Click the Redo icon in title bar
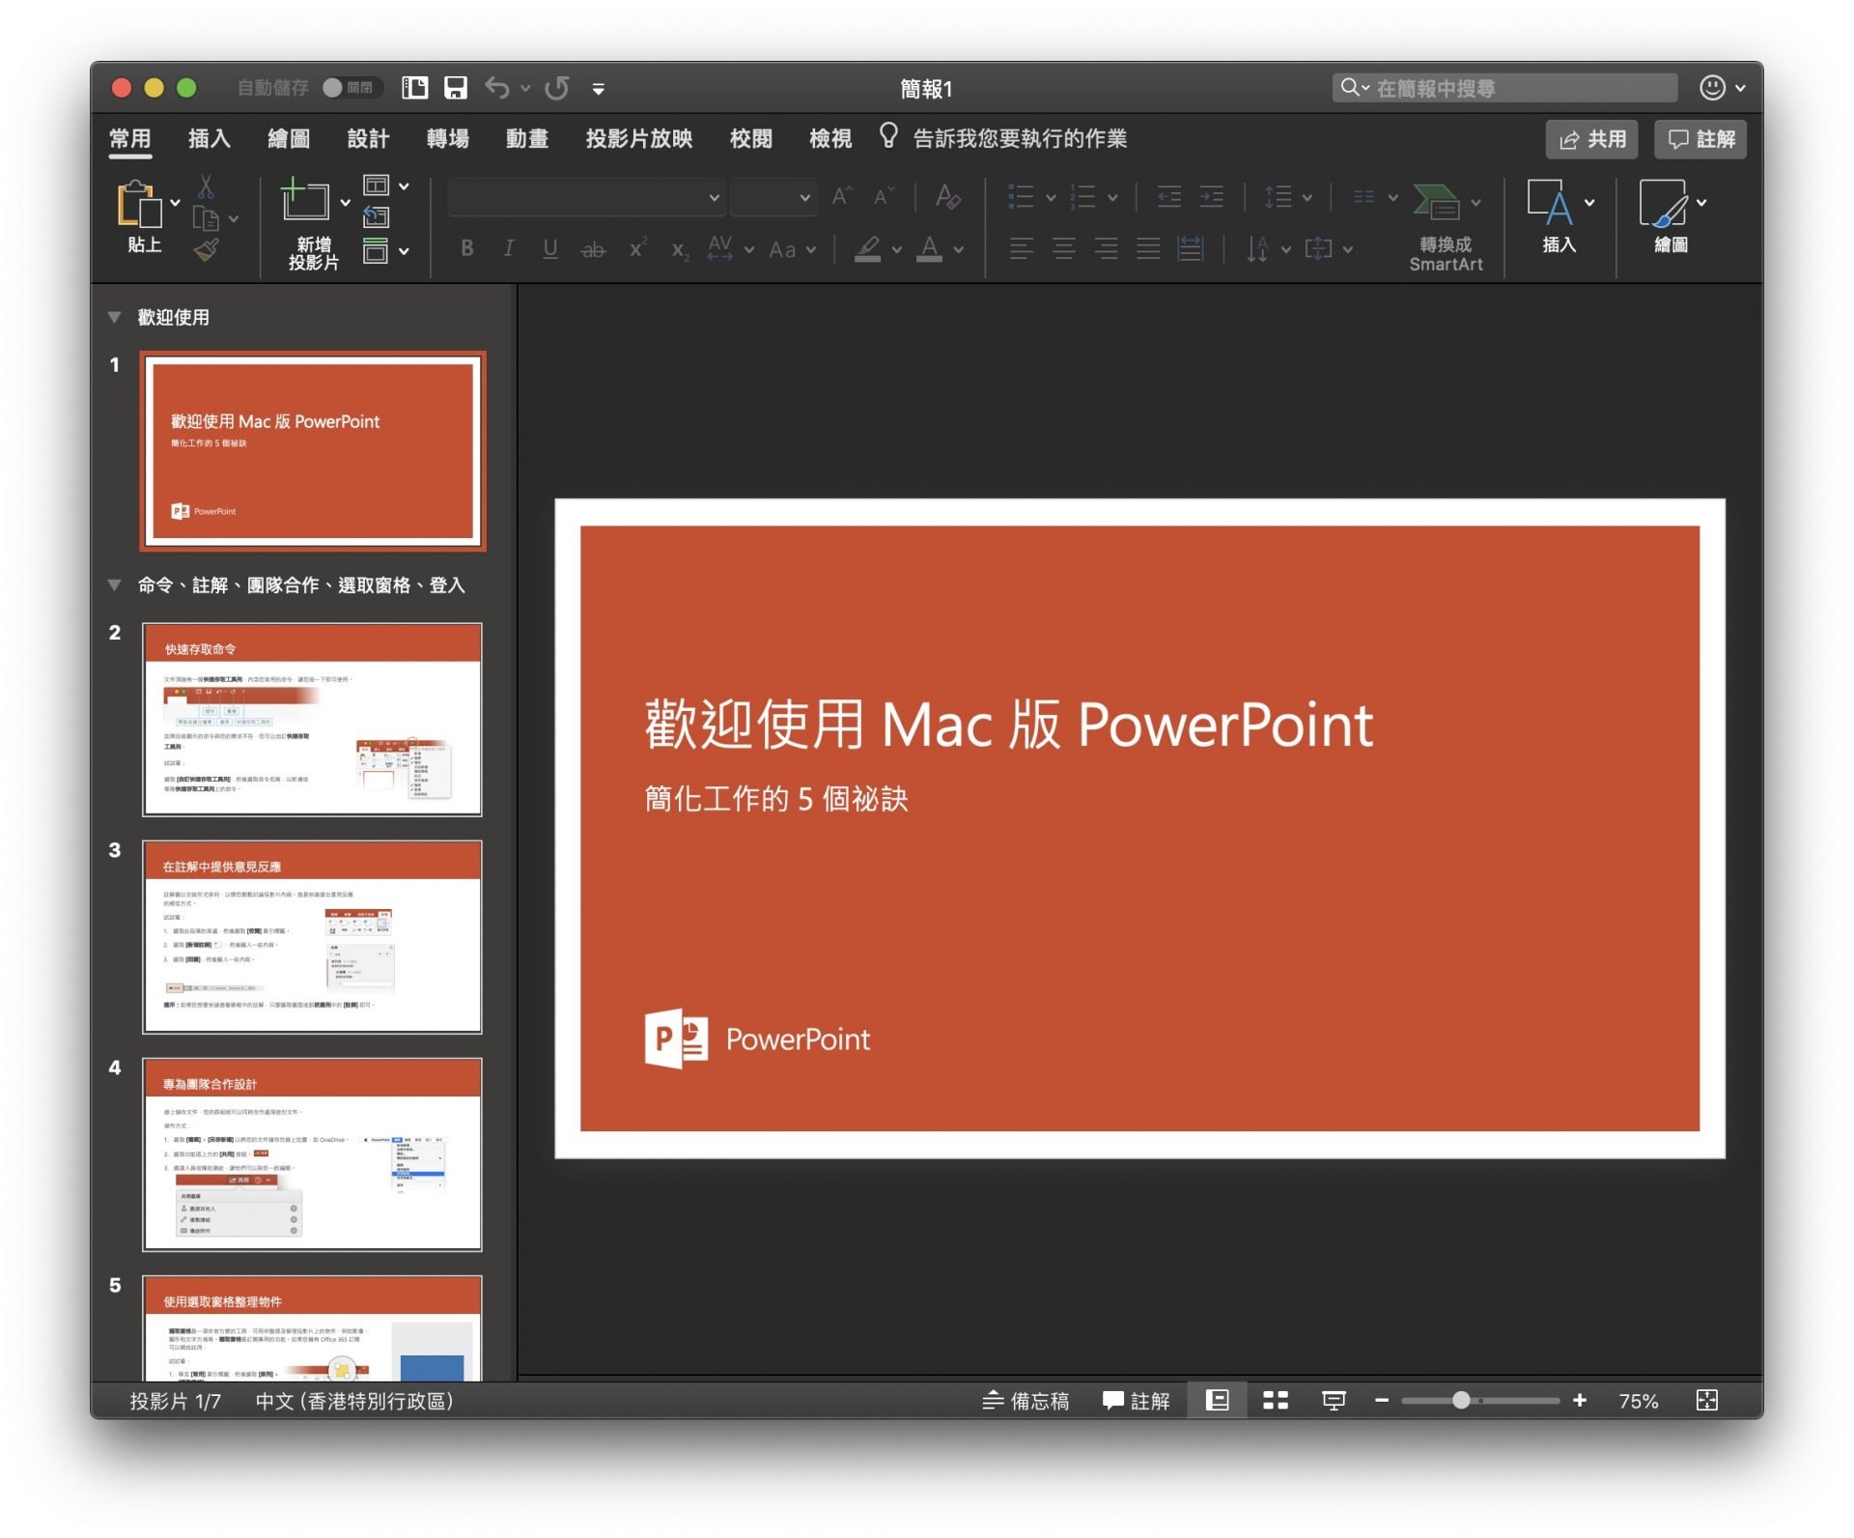 [x=557, y=88]
